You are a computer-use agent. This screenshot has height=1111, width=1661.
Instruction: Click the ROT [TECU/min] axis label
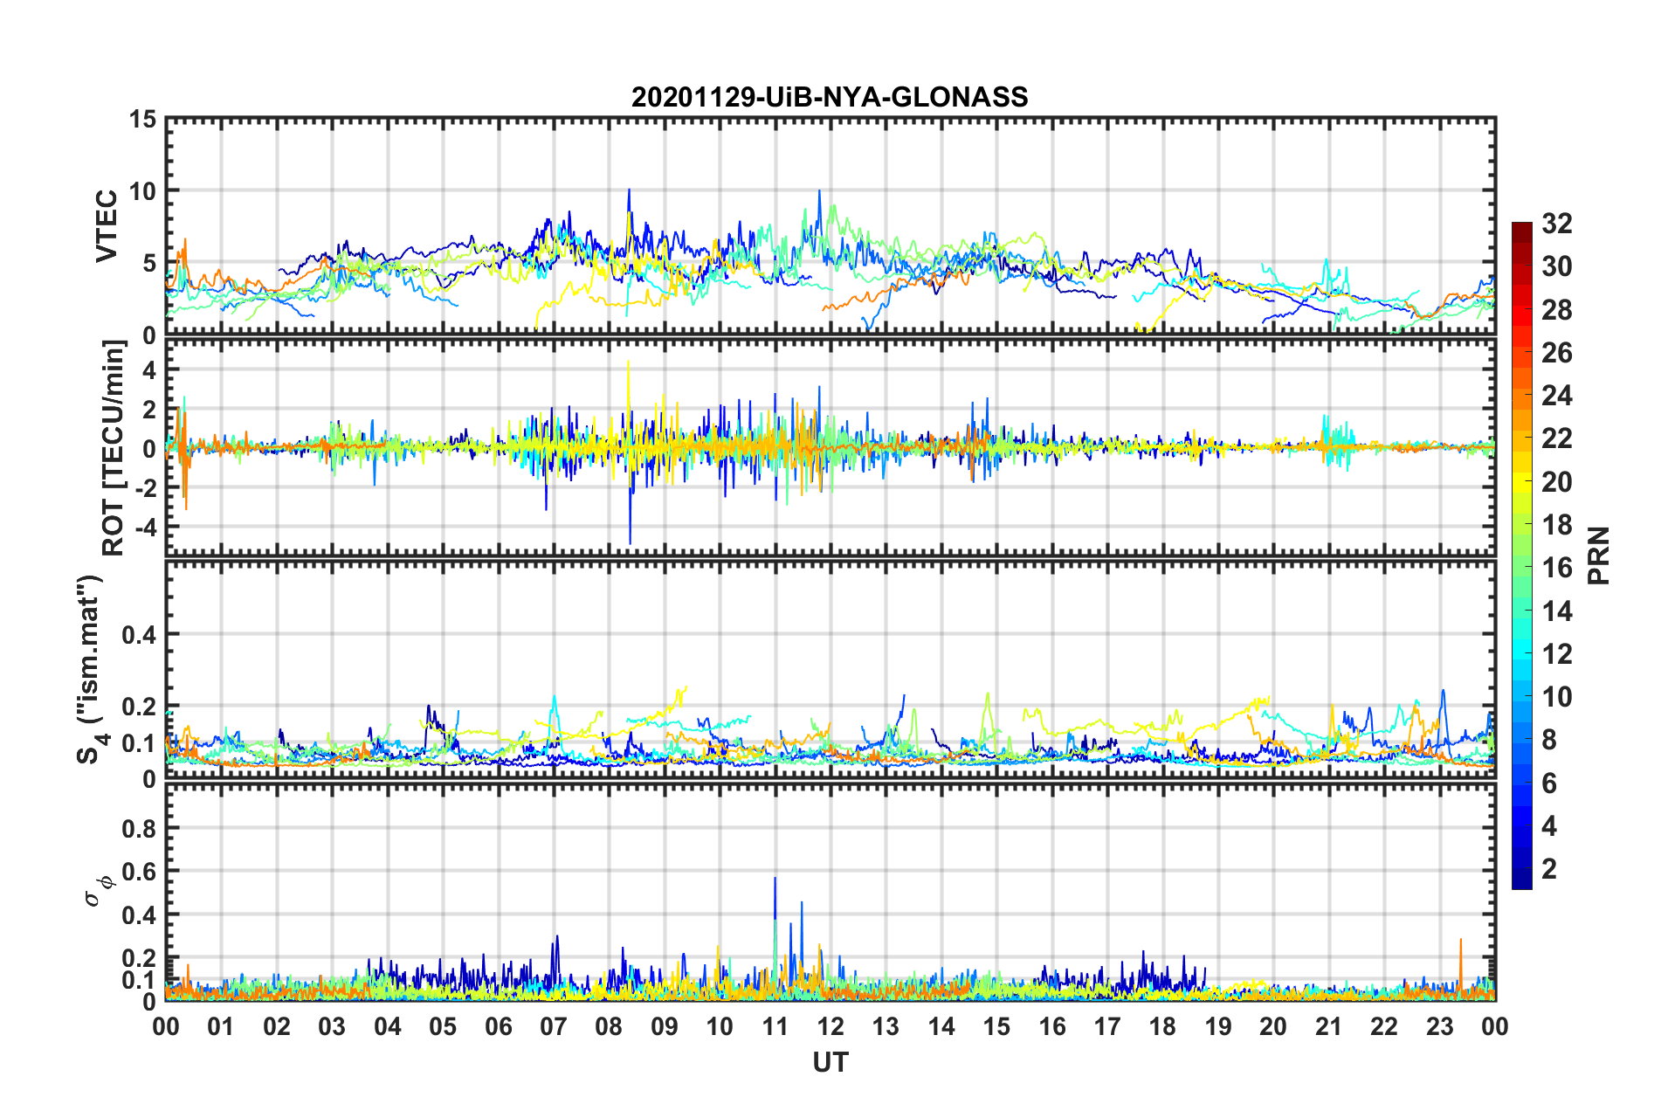[x=114, y=448]
